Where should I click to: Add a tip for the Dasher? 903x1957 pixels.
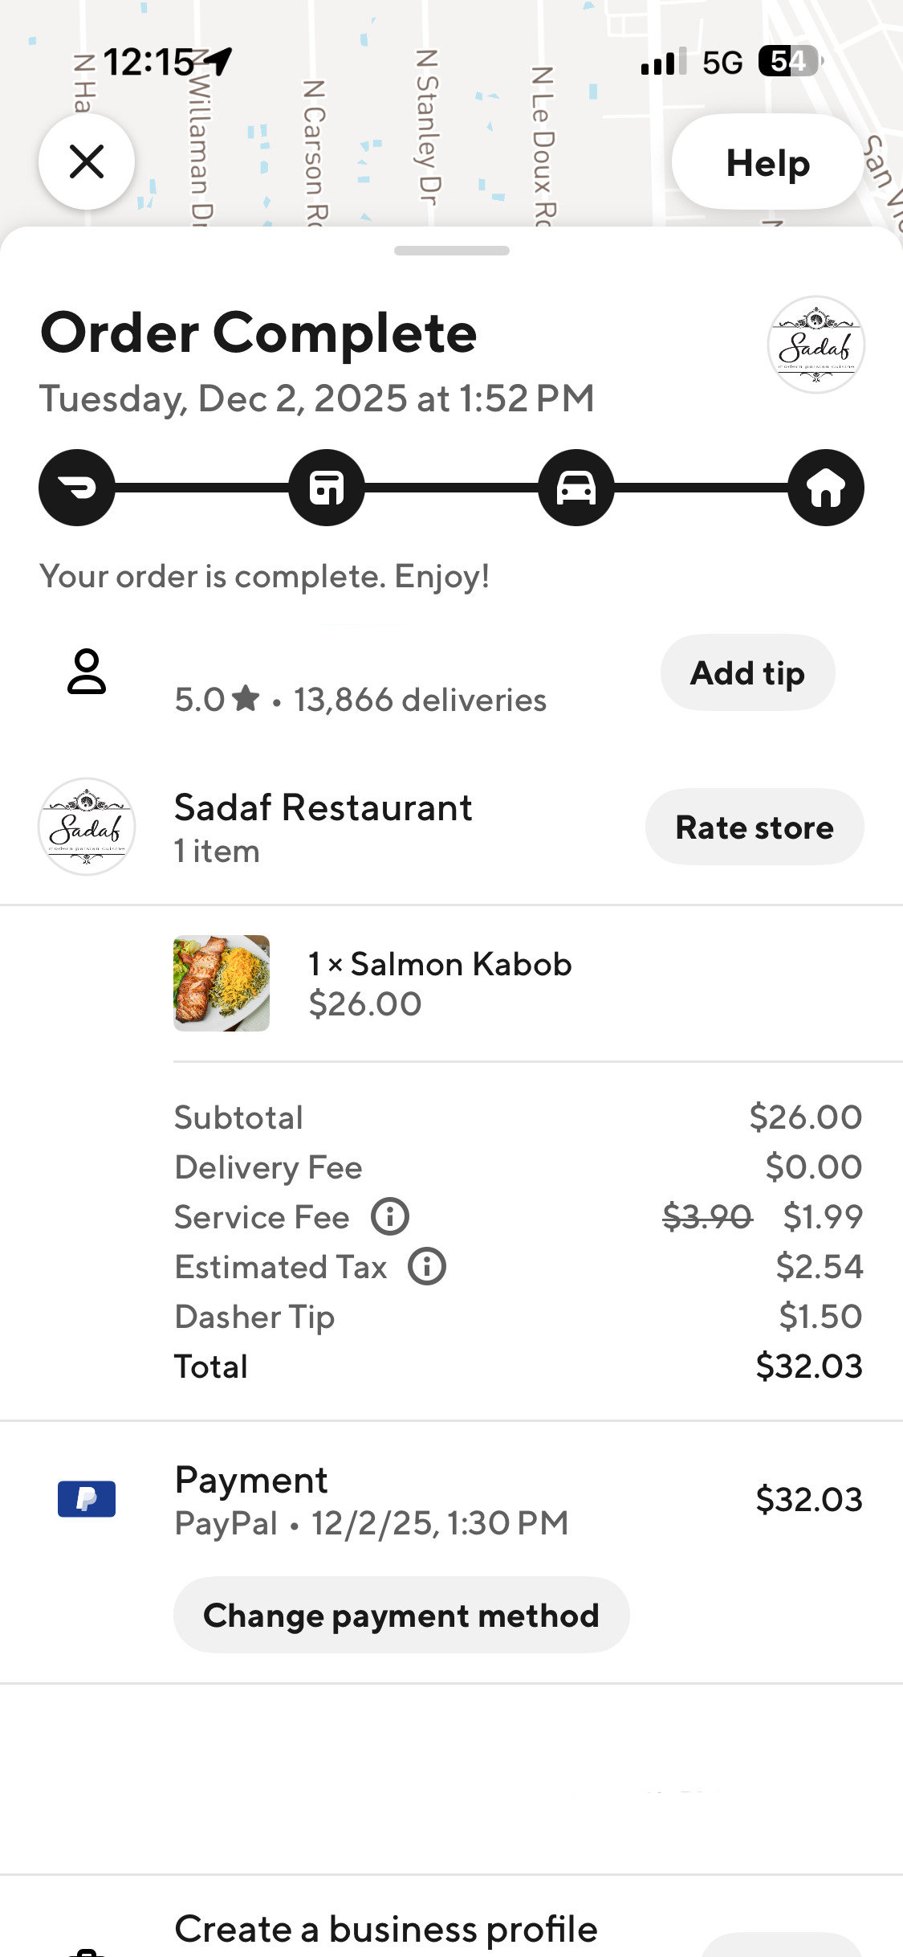pos(747,673)
